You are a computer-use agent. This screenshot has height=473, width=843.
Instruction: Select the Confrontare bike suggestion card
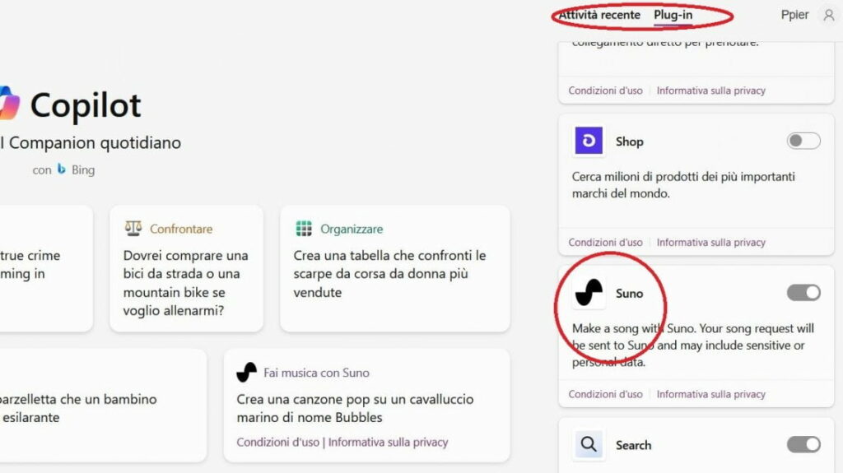(x=186, y=268)
